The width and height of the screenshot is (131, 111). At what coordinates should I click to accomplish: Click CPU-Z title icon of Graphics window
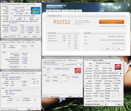pos(43,58)
